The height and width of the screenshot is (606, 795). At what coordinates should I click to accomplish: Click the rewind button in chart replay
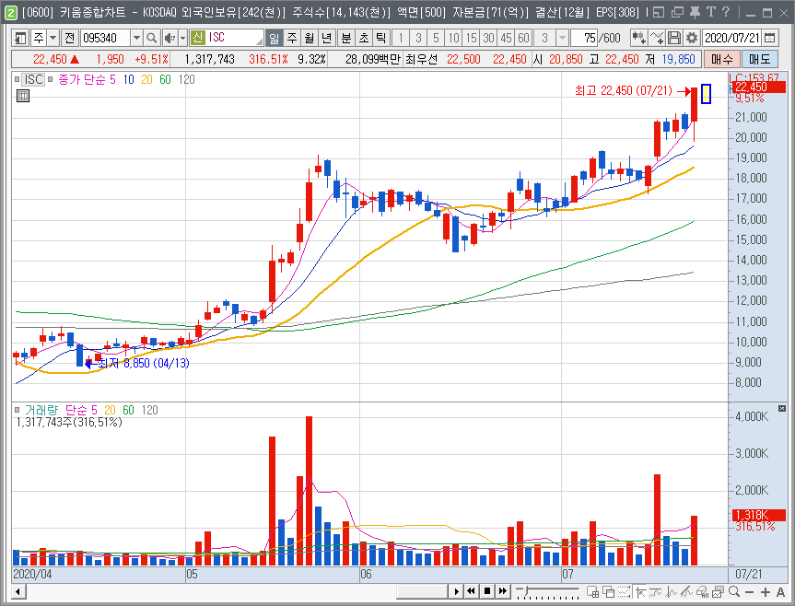471,591
